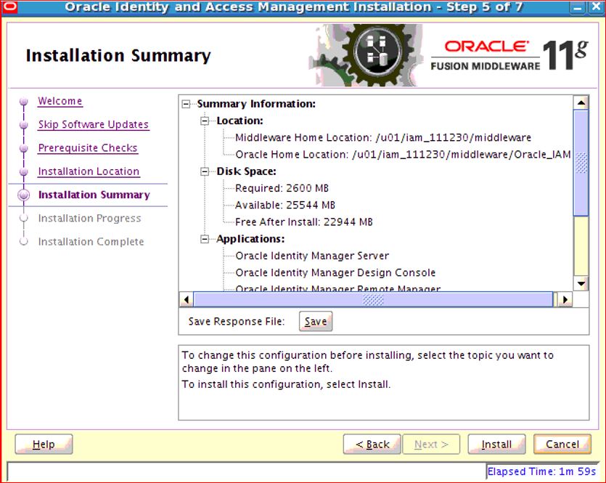Image resolution: width=606 pixels, height=483 pixels.
Task: Collapse the Summary Information tree node
Action: point(186,104)
